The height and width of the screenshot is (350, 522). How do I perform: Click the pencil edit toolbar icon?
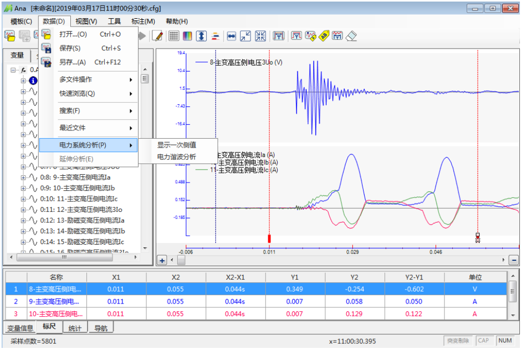pos(157,35)
